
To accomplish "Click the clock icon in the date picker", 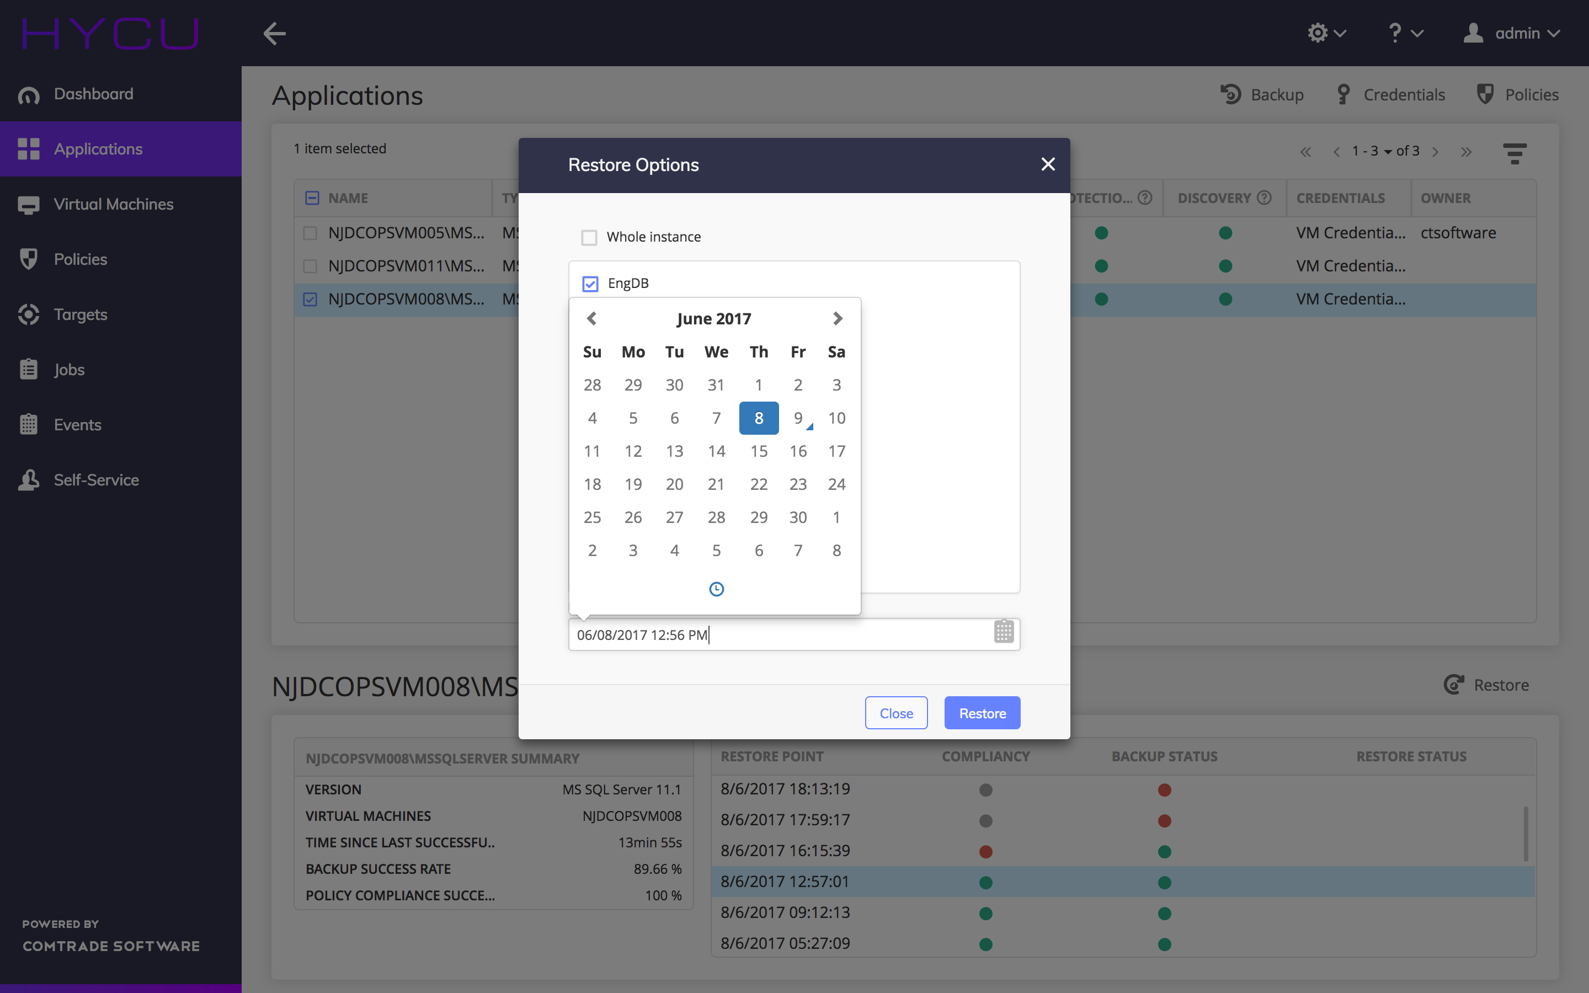I will (716, 589).
